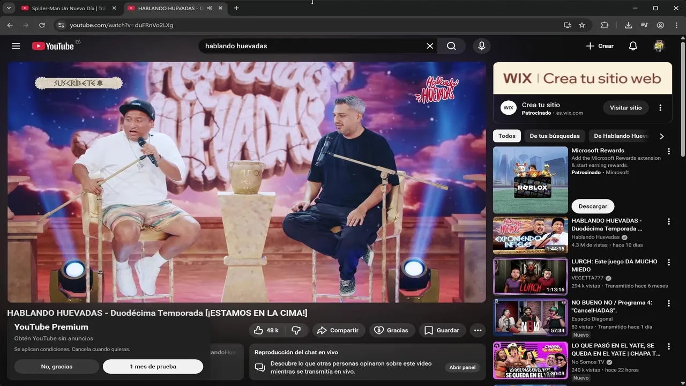Open tab search dropdown arrow

click(9, 8)
